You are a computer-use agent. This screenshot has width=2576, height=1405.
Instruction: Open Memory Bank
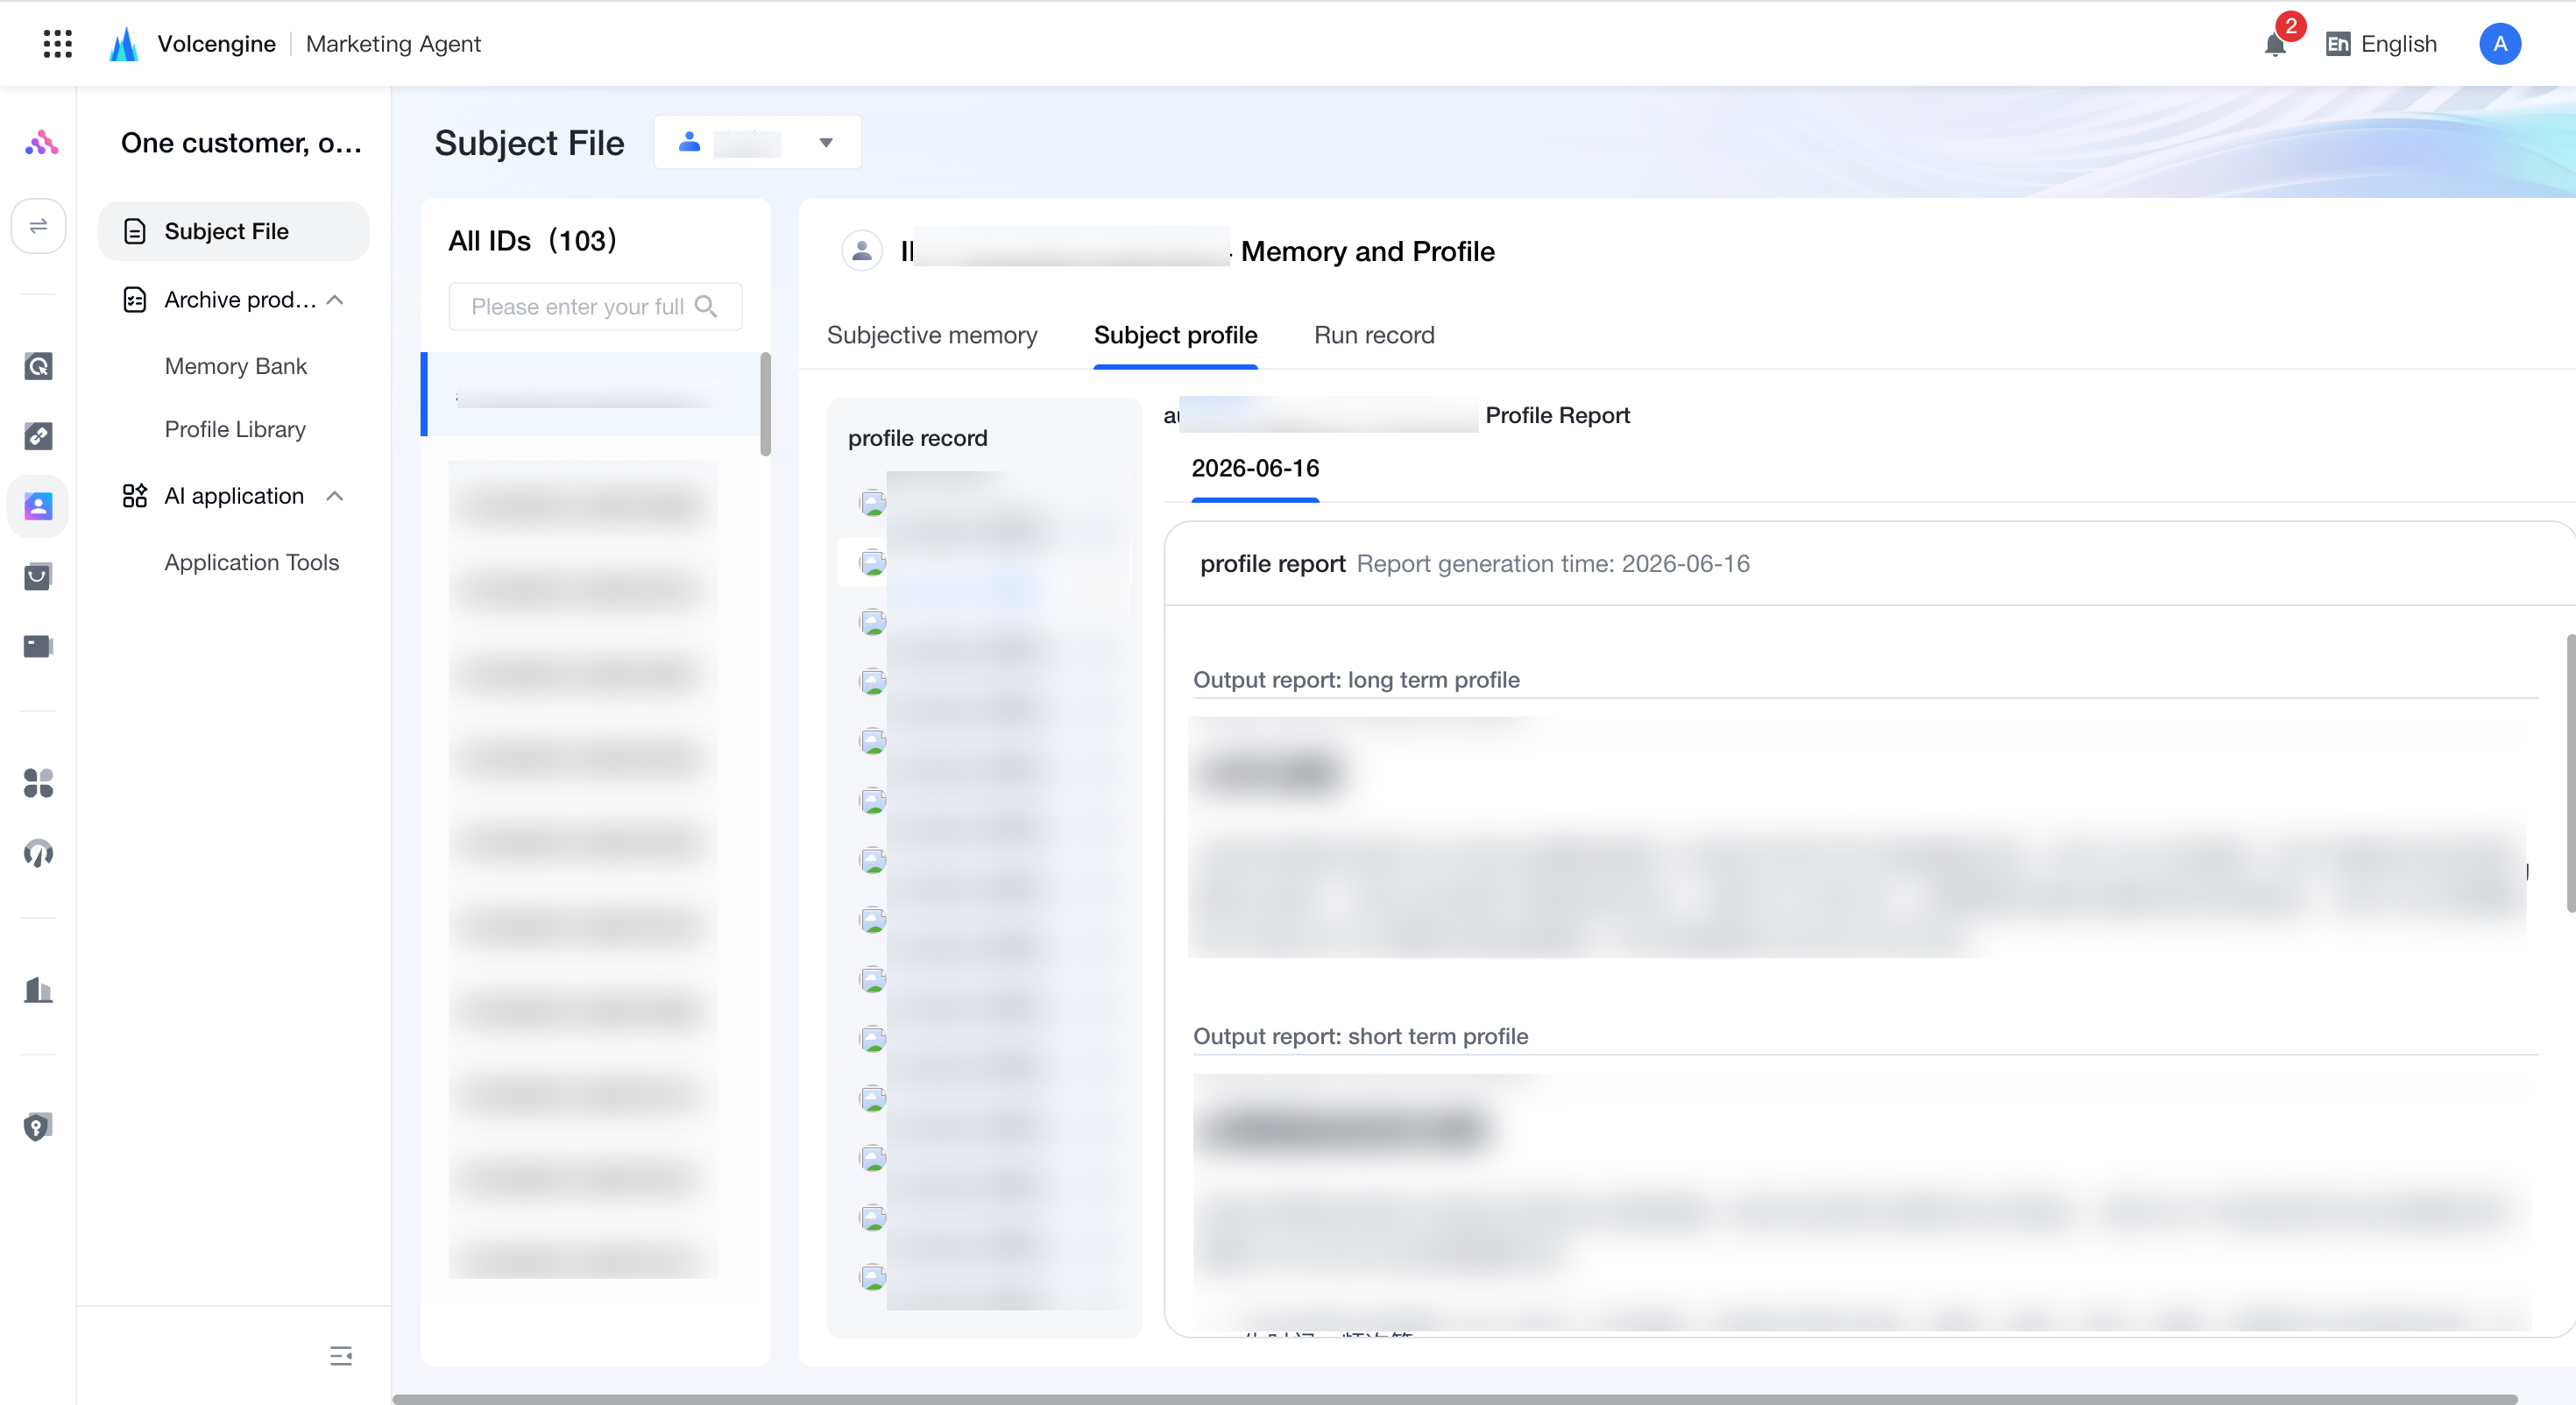pos(236,366)
